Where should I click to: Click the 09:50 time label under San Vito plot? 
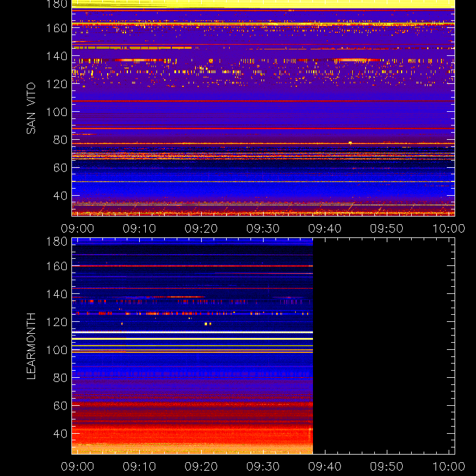click(x=387, y=228)
